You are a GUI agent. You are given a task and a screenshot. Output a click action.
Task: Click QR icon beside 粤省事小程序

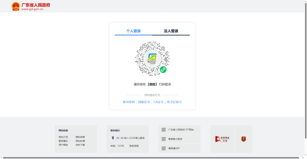[x=164, y=139]
